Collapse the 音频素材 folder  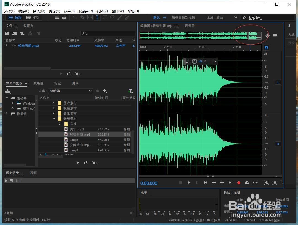(54, 119)
